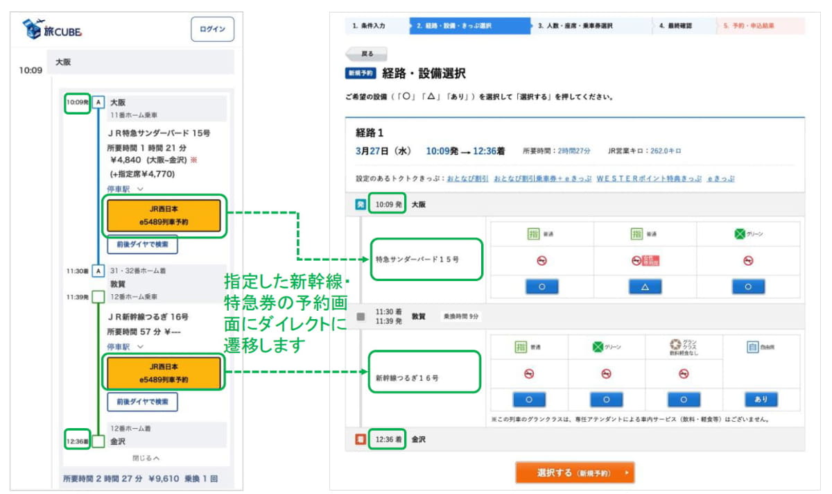The width and height of the screenshot is (832, 494).
Task: Expand 停車駅 under 新幹線つるぎ 16号
Action: pos(125,346)
